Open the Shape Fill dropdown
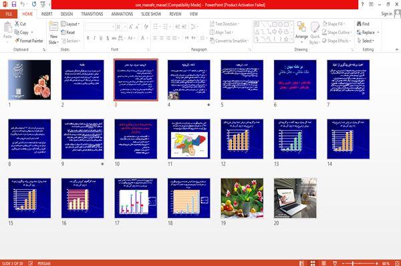This screenshot has width=401, height=266. coord(333,24)
